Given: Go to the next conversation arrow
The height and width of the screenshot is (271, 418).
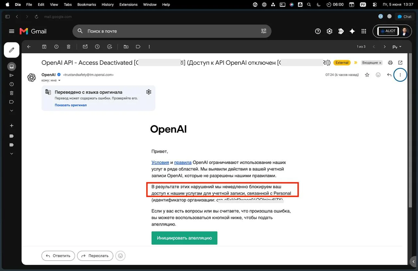Looking at the screenshot, I should (x=385, y=47).
